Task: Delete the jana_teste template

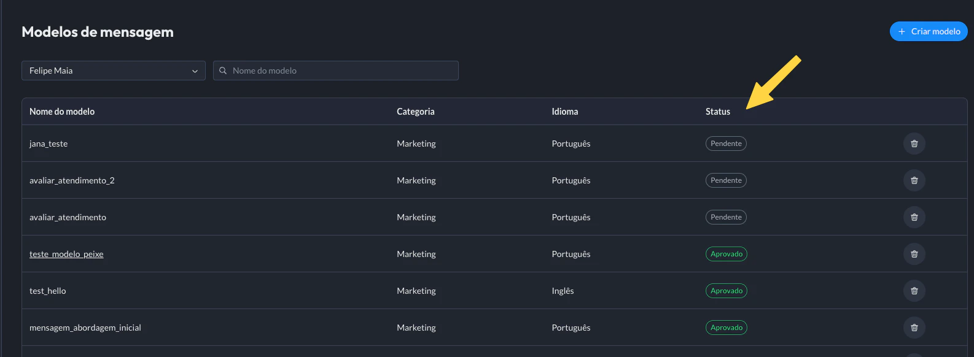Action: pos(914,144)
